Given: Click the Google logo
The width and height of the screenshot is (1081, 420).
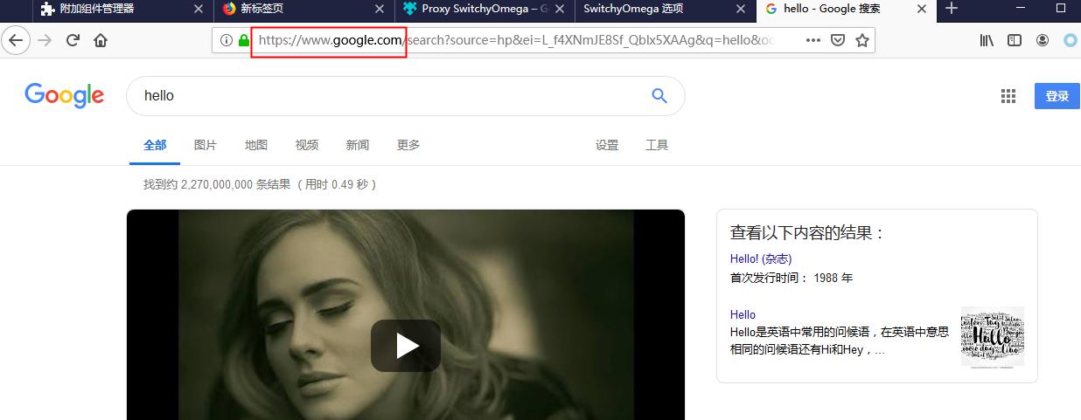Looking at the screenshot, I should tap(64, 96).
